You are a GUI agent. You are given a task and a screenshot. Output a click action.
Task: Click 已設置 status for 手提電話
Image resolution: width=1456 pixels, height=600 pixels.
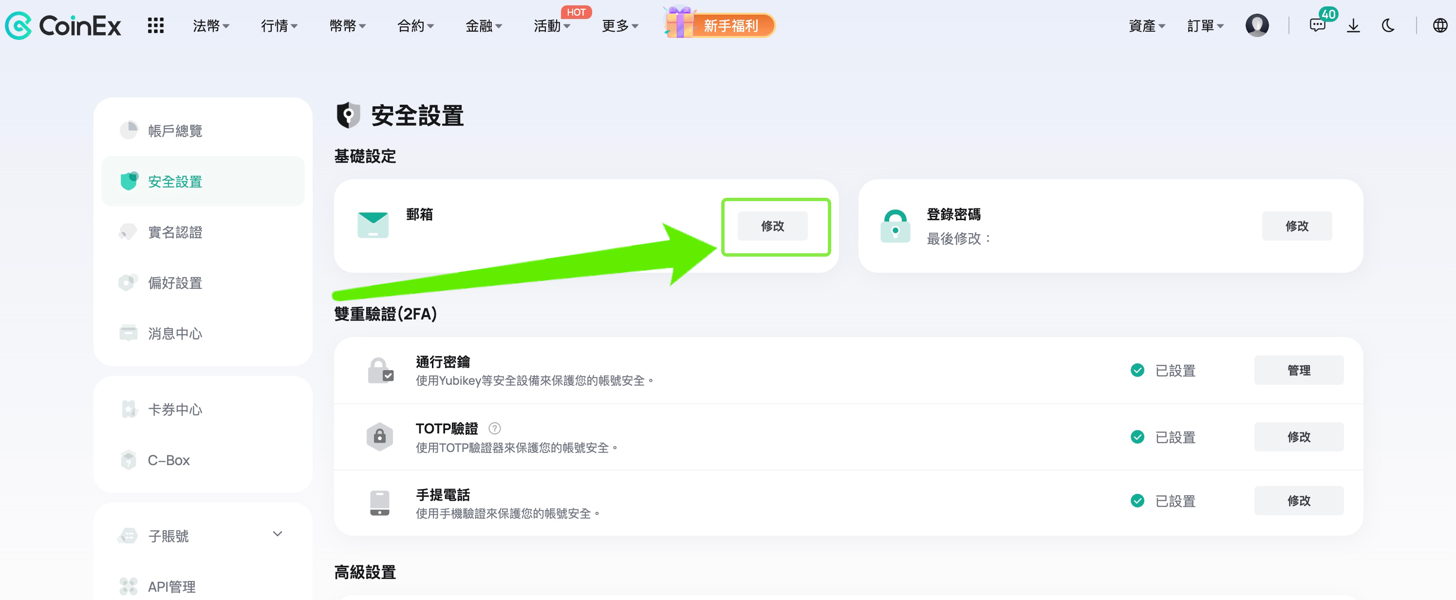click(x=1163, y=501)
